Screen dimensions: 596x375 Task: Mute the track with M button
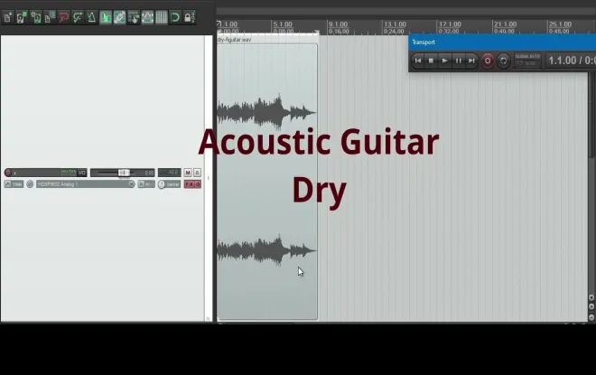click(188, 173)
